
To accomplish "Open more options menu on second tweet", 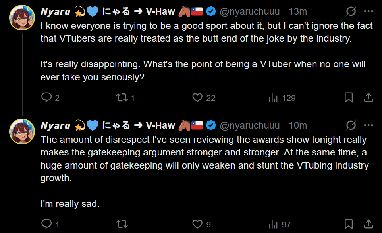I will tap(368, 125).
